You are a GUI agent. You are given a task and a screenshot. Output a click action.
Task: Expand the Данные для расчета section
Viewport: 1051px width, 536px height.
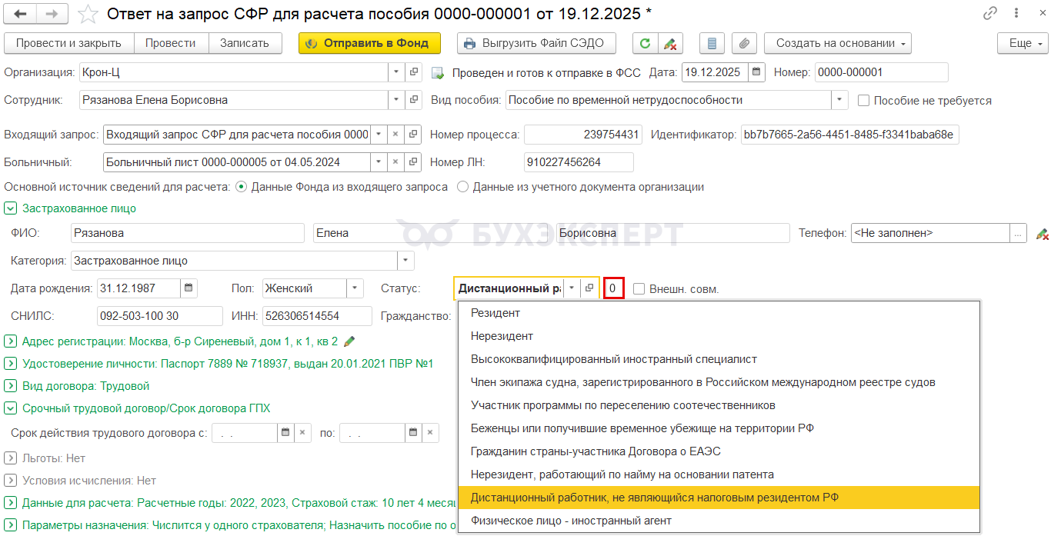pos(11,503)
